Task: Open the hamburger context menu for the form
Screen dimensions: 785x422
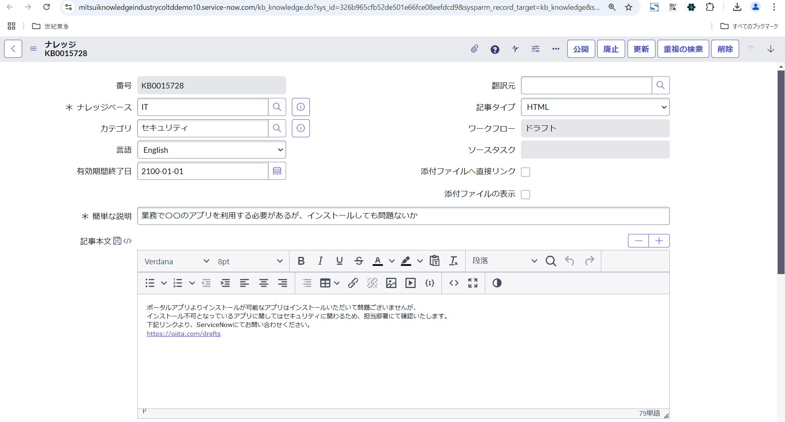Action: pyautogui.click(x=34, y=49)
